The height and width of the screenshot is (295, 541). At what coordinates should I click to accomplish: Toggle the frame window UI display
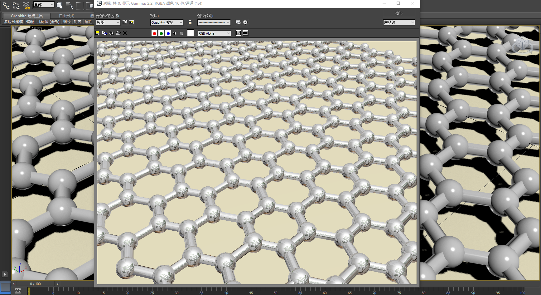click(245, 33)
